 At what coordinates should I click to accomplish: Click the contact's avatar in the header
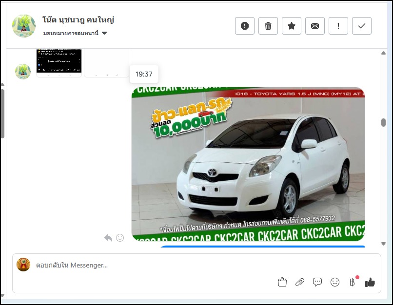24,26
